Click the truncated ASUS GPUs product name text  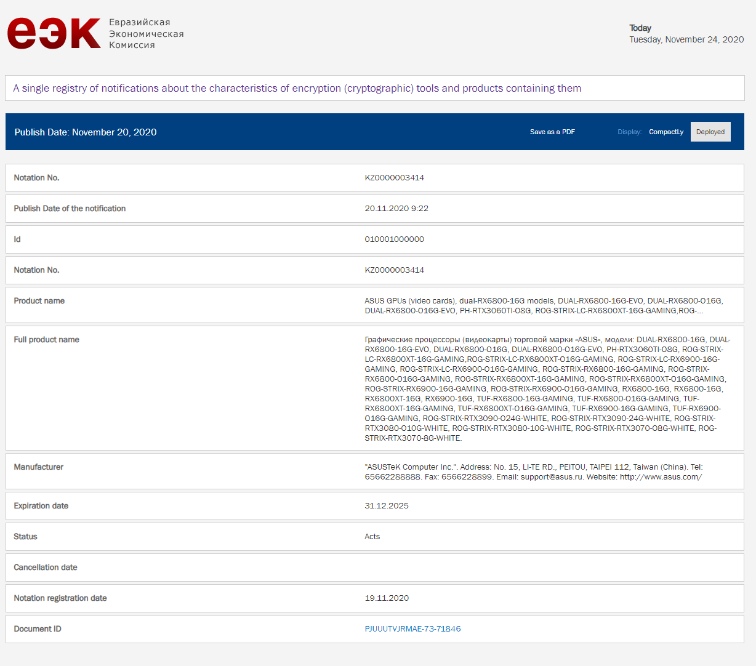(544, 305)
